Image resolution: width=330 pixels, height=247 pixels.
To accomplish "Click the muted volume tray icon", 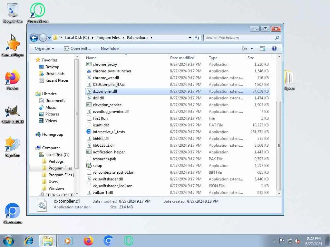I will pyautogui.click(x=297, y=241).
